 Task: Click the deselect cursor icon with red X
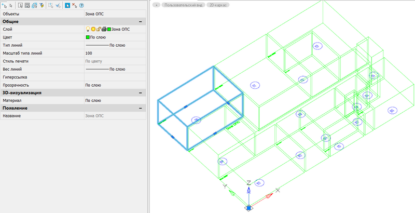click(75, 5)
